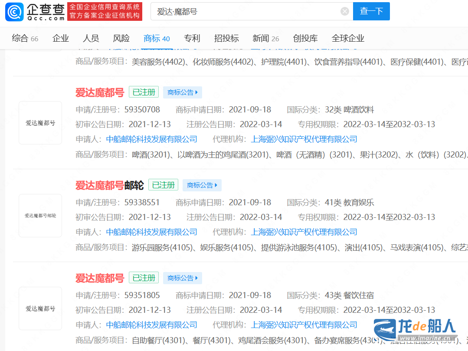Open applicant 中船邮轮科技发展有限公司 in class 32 entry
Viewport: 468px width, 351px height.
pos(151,139)
